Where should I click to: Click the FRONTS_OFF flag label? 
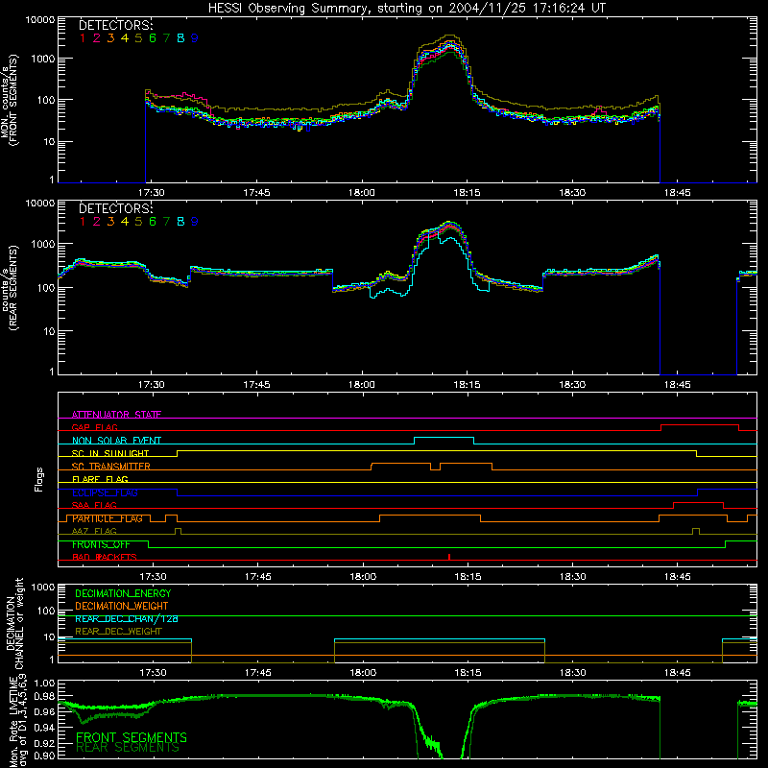(101, 544)
